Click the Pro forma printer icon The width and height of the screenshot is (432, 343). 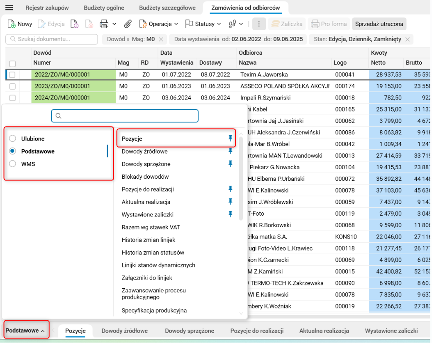point(315,24)
